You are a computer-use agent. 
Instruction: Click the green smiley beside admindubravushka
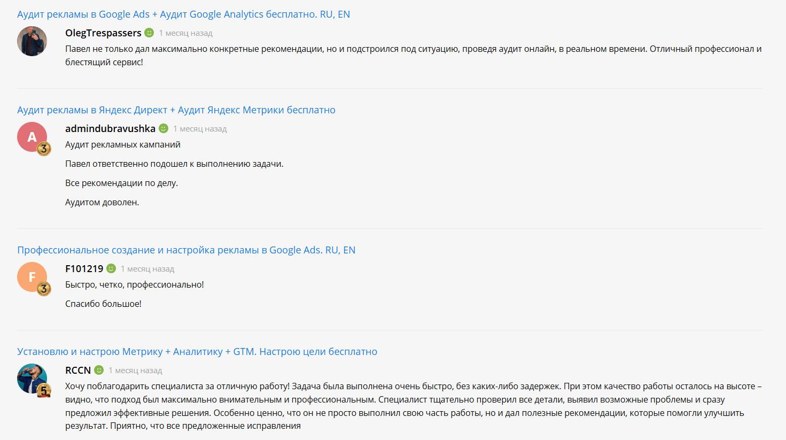[164, 128]
